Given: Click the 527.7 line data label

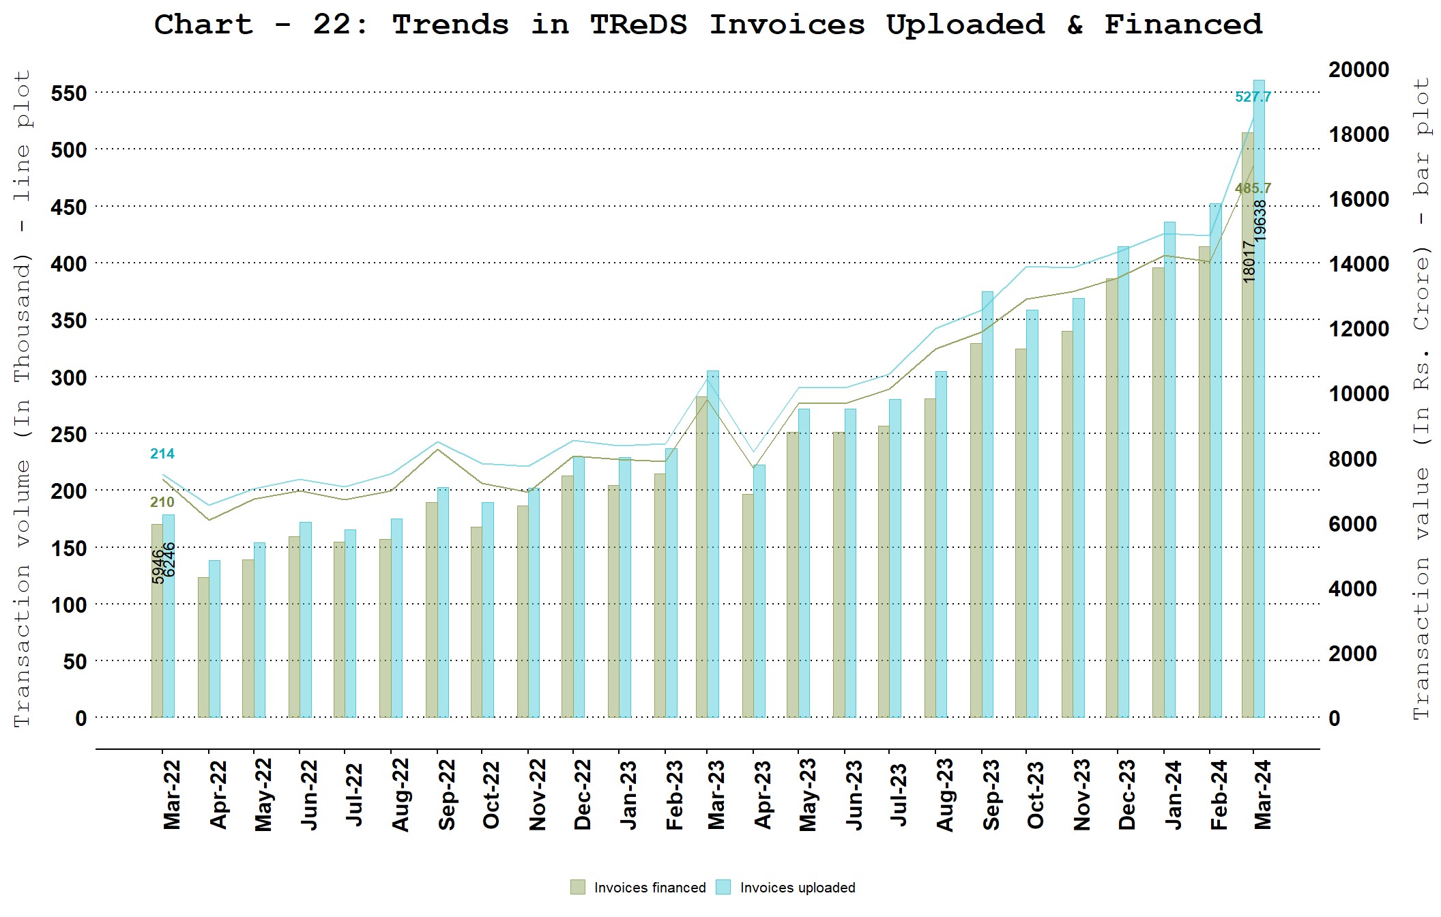Looking at the screenshot, I should click(x=1253, y=97).
